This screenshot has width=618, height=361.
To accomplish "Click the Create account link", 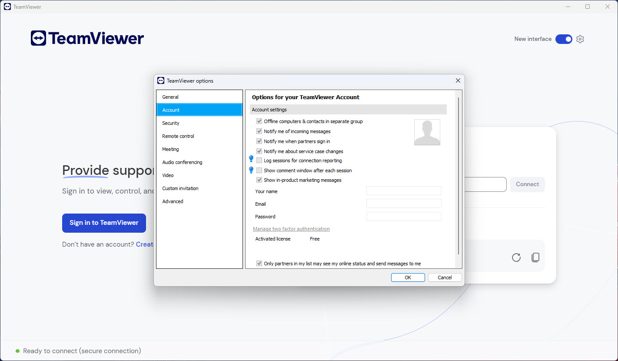I will pyautogui.click(x=145, y=244).
